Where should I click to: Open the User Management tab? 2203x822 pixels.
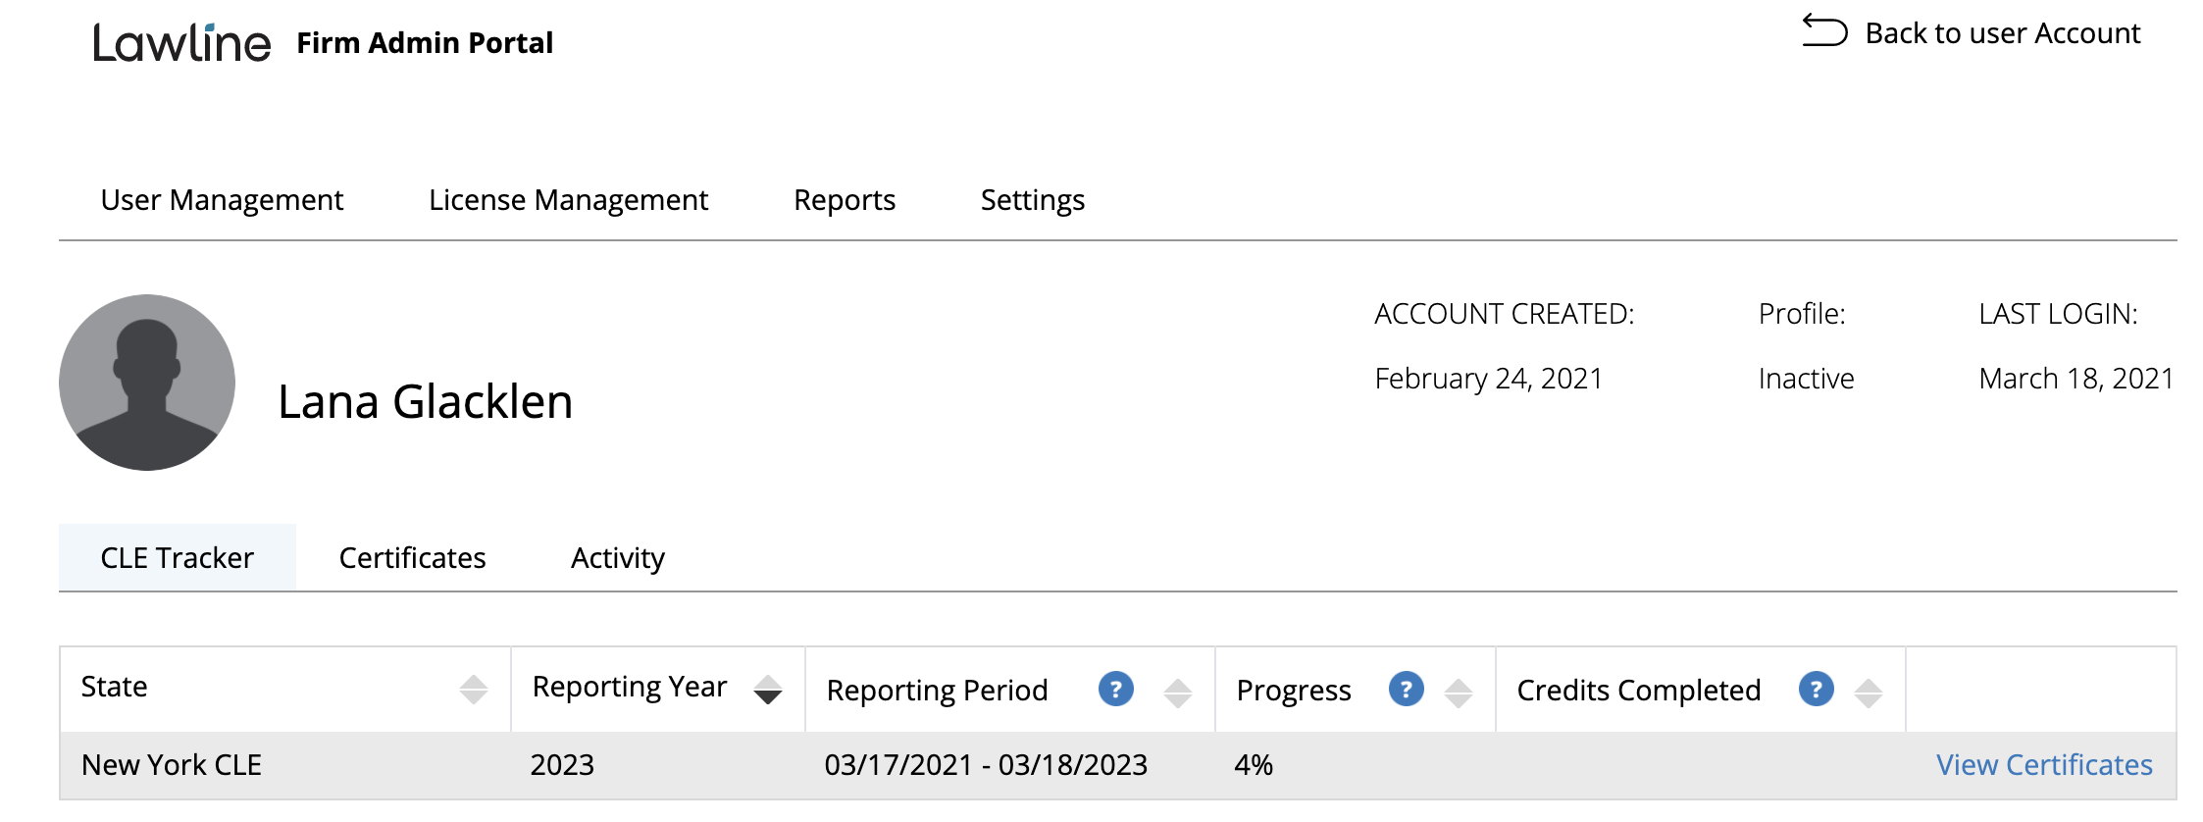pos(222,200)
